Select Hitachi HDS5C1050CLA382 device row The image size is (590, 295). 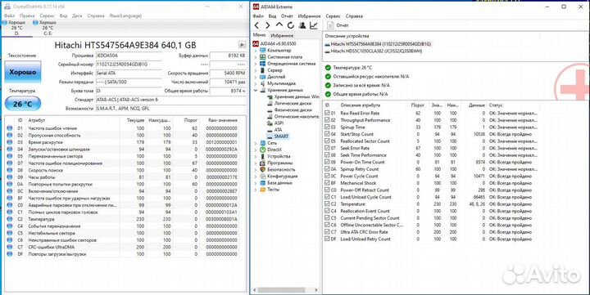374,51
